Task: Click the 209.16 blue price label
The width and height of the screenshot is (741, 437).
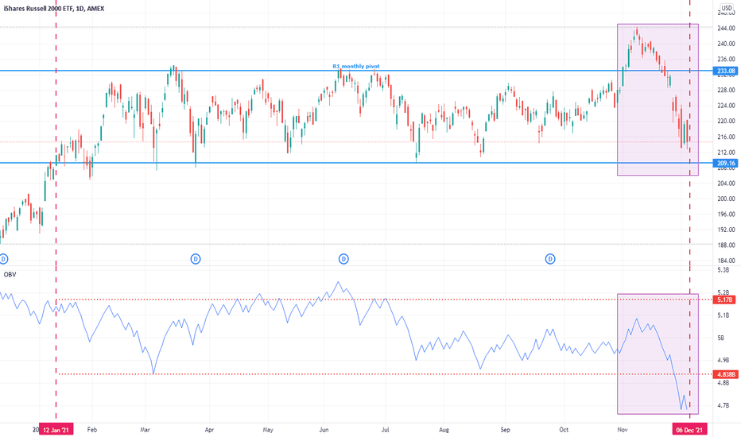Action: 726,164
